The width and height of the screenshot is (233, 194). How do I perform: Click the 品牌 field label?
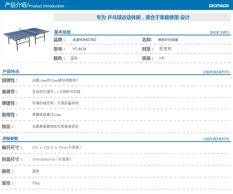click(59, 40)
